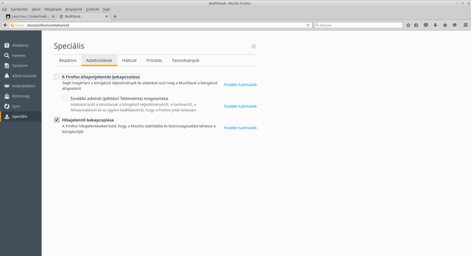Open the Alkalmazások rocket sidebar category
This screenshot has height=256, width=471.
pos(21,76)
